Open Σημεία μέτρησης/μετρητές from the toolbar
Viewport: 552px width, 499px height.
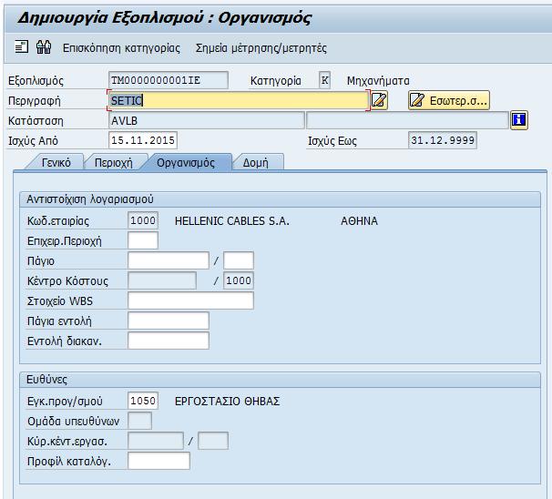261,48
